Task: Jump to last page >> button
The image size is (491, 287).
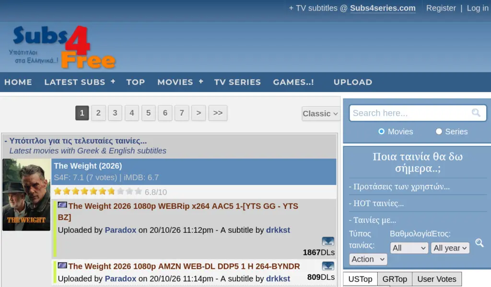Action: tap(218, 113)
